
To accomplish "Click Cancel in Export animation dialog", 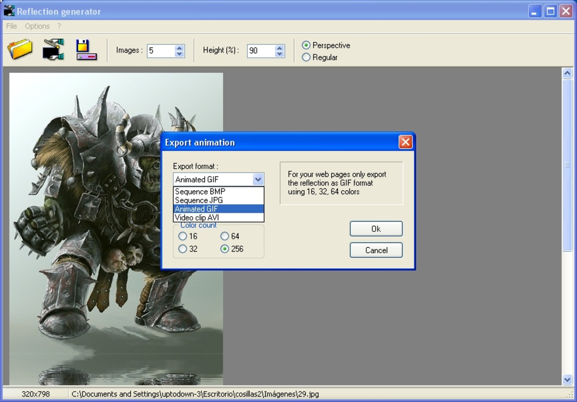I will pyautogui.click(x=376, y=250).
